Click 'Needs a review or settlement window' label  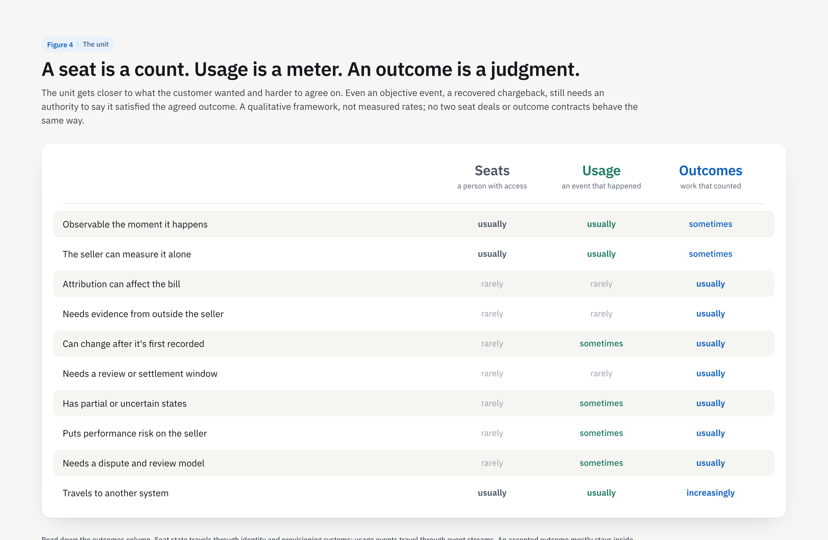point(140,374)
